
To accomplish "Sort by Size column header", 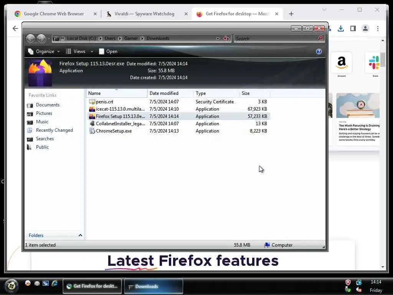I will point(255,93).
